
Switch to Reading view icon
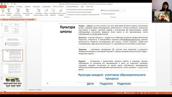[145, 93]
